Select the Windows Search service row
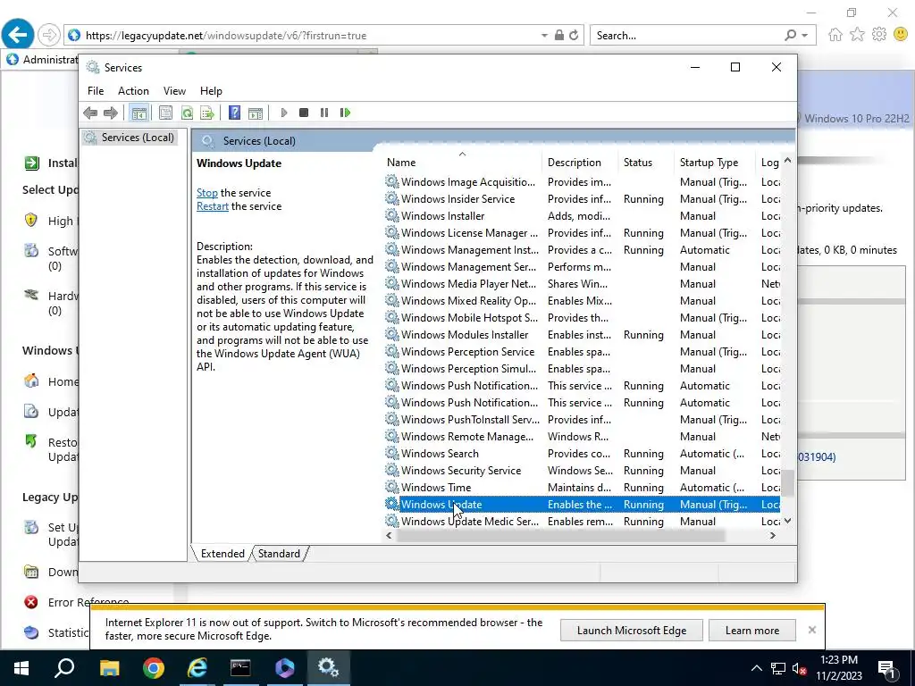This screenshot has width=915, height=686. coord(582,453)
